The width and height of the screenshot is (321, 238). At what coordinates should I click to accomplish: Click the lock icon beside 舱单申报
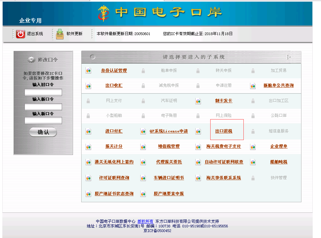[143, 71]
